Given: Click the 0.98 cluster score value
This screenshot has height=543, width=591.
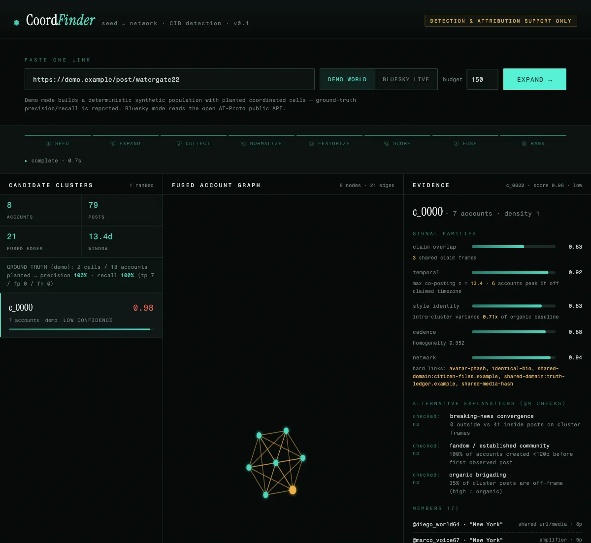Looking at the screenshot, I should coord(143,308).
